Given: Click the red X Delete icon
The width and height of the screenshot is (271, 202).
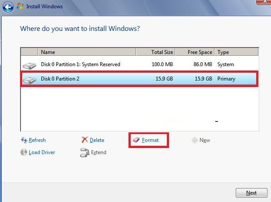Looking at the screenshot, I should click(x=85, y=140).
